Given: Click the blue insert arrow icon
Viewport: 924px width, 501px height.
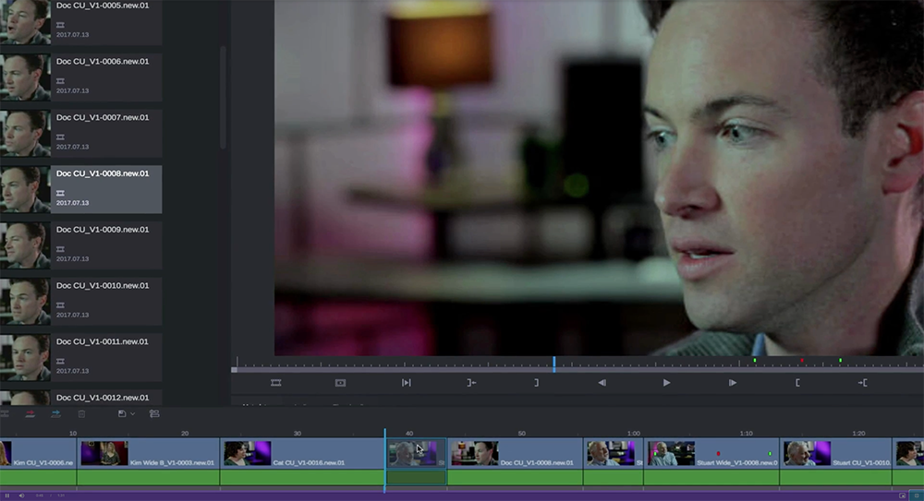Looking at the screenshot, I should coord(56,414).
